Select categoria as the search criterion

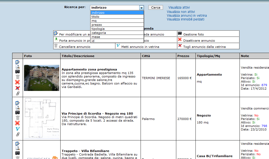[117, 33]
